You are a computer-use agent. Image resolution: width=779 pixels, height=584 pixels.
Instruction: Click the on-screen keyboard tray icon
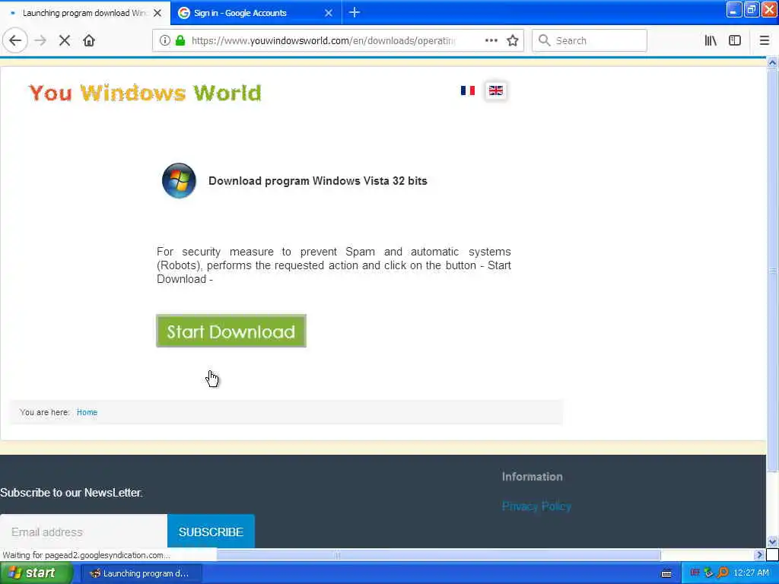click(x=666, y=573)
